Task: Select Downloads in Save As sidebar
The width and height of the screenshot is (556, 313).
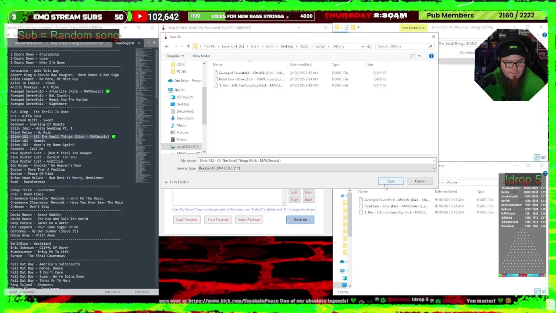Action: click(x=182, y=118)
